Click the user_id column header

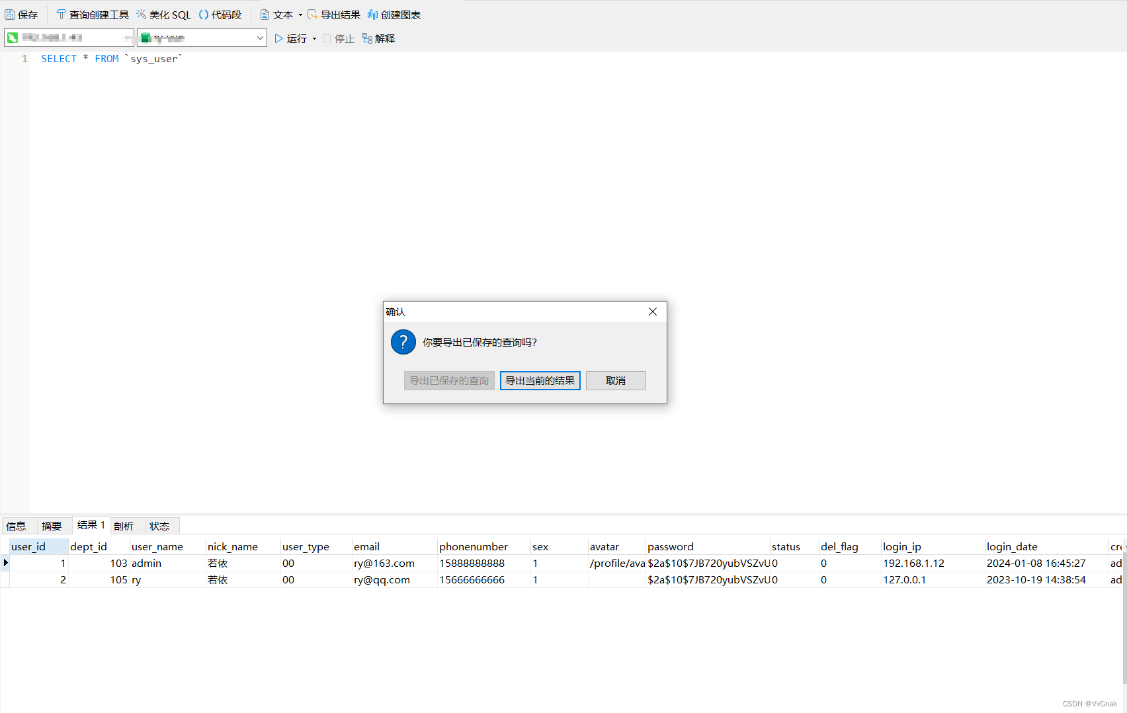coord(38,546)
